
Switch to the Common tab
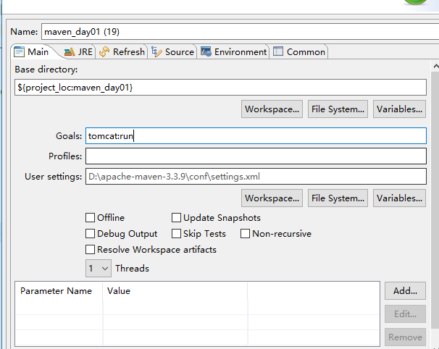299,51
